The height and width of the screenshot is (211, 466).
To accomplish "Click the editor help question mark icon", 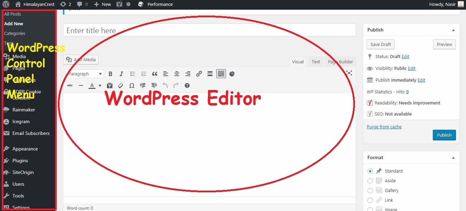I will (x=187, y=85).
